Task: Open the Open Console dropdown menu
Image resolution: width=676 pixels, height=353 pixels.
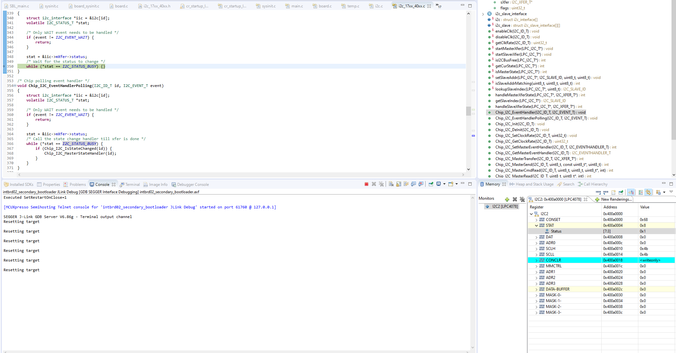Action: tap(445, 184)
